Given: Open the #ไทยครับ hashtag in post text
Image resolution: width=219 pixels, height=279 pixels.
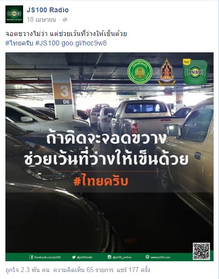Looking at the screenshot, I should coord(19,43).
